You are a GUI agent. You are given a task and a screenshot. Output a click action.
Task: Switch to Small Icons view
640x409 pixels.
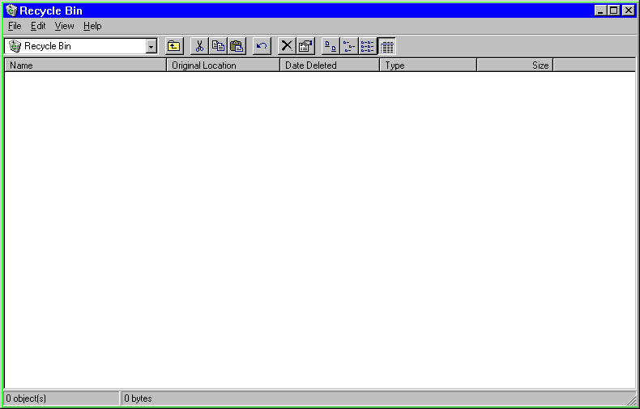[x=349, y=46]
